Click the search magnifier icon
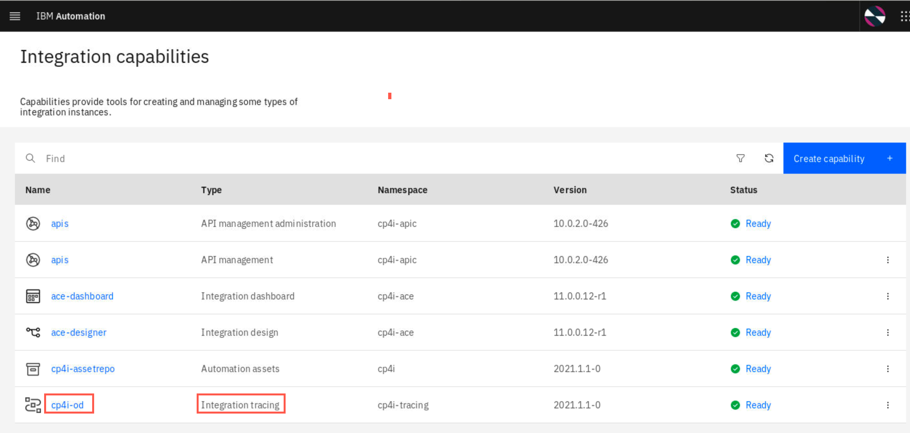Viewport: 910px width, 433px height. point(31,158)
